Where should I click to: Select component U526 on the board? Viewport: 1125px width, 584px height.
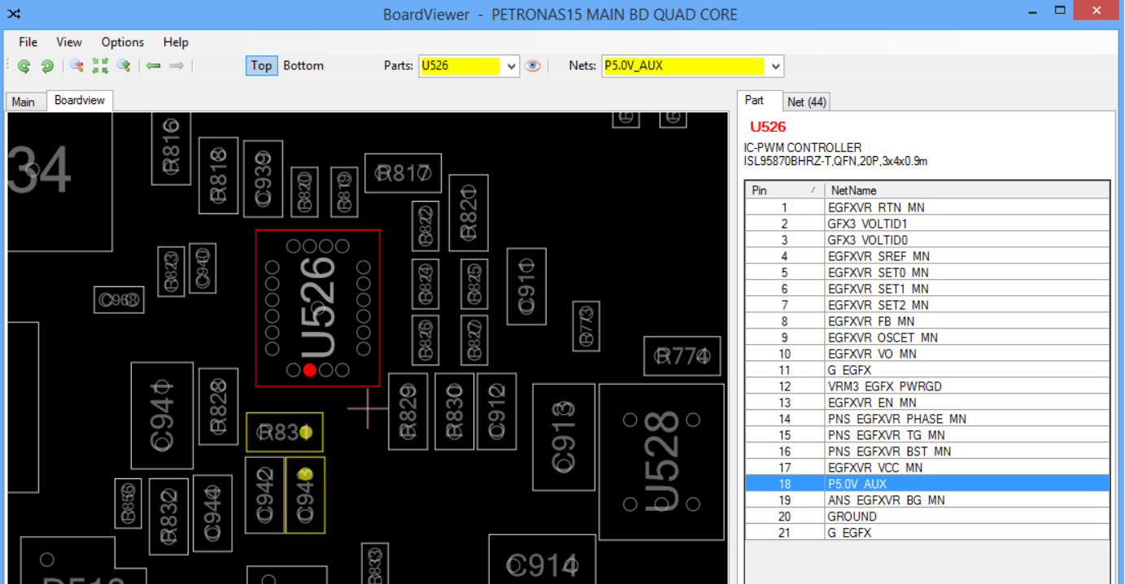pos(318,307)
